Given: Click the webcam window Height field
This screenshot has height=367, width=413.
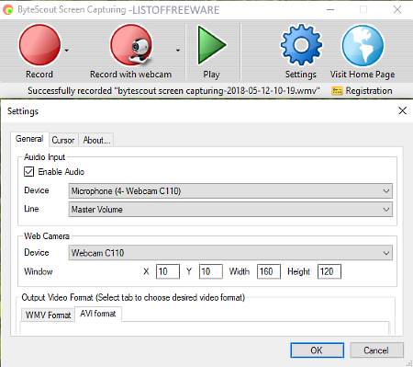Looking at the screenshot, I should 329,271.
